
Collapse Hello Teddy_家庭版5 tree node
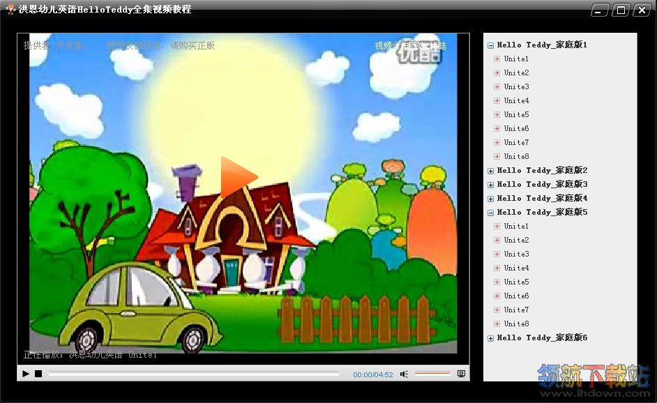(x=490, y=213)
